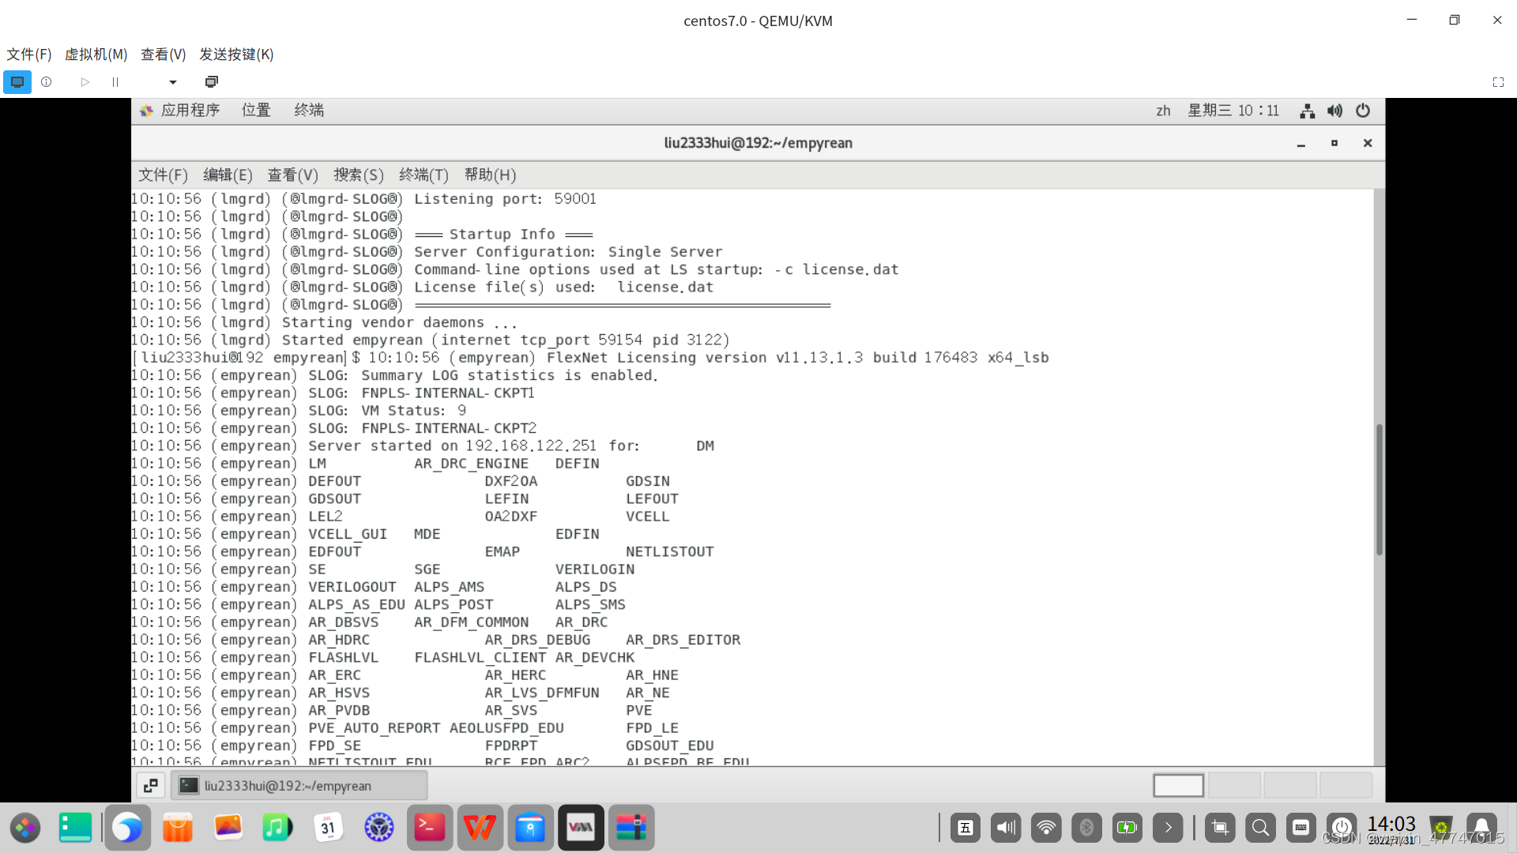
Task: Pause the virtual machine
Action: [x=115, y=82]
